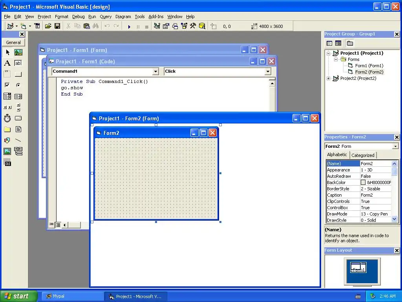The width and height of the screenshot is (402, 302).
Task: Open the Debug menu
Action: (x=78, y=17)
